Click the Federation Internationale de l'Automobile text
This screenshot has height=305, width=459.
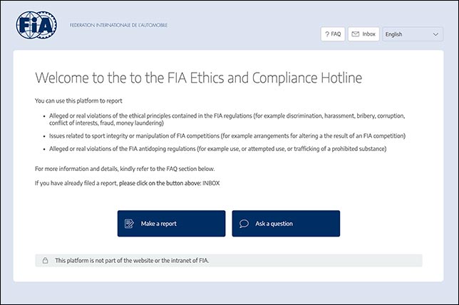(x=118, y=25)
